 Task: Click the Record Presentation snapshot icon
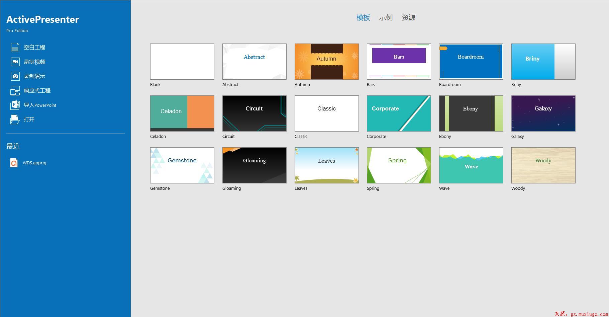15,76
